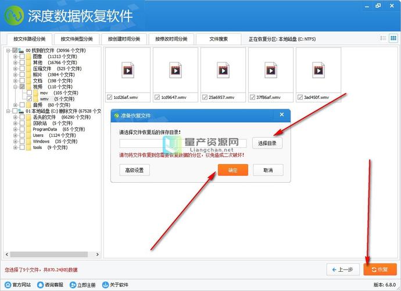Uncheck the 1cd9647.wmv checkbox

(x=157, y=97)
